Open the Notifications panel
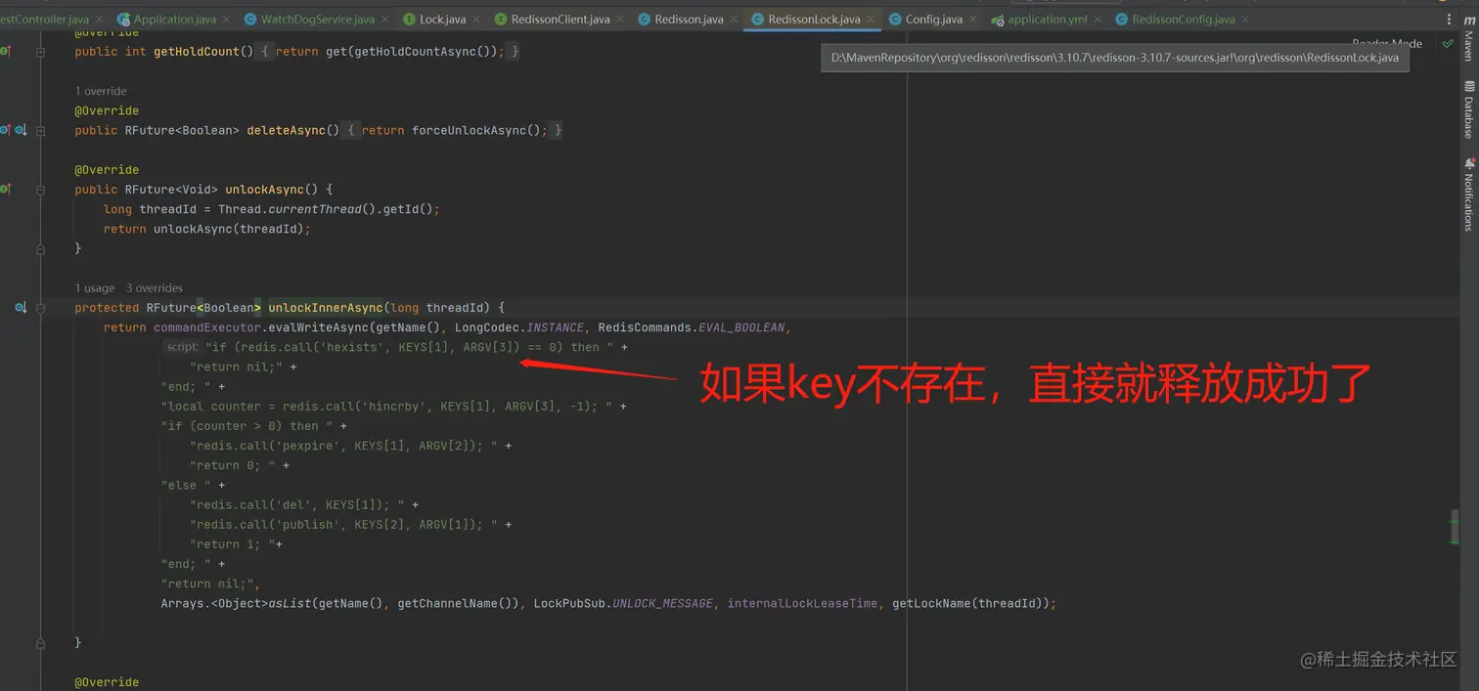Viewport: 1479px width, 691px height. [1467, 195]
